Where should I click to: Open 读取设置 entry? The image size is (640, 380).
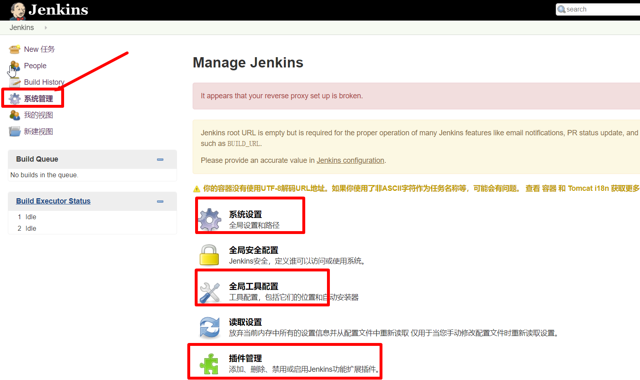[246, 322]
